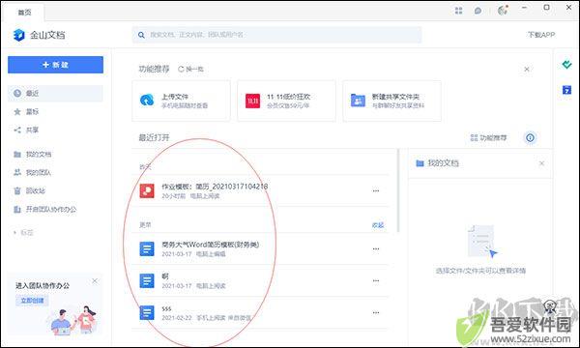
Task: Click the 进入团队协作办公 promo text
Action: click(43, 285)
